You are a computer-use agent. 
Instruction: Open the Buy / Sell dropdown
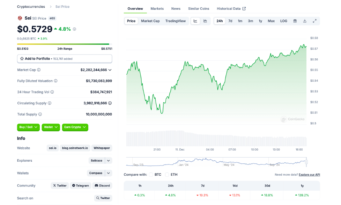click(28, 127)
